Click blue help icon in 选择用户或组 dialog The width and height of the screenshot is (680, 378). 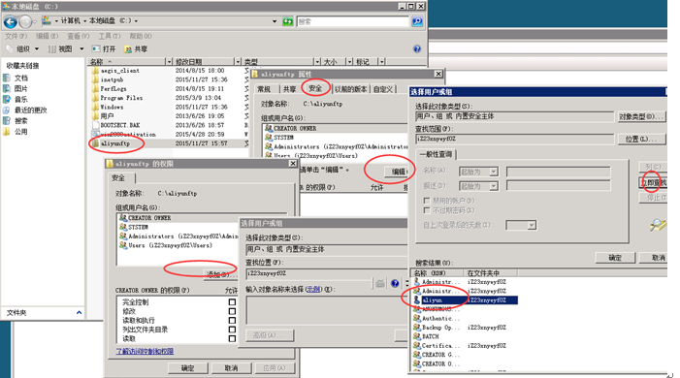(395, 283)
